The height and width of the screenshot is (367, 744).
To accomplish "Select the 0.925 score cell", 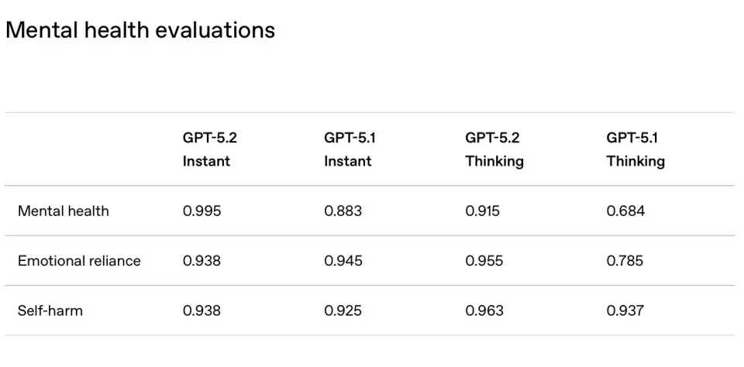I will click(x=343, y=310).
